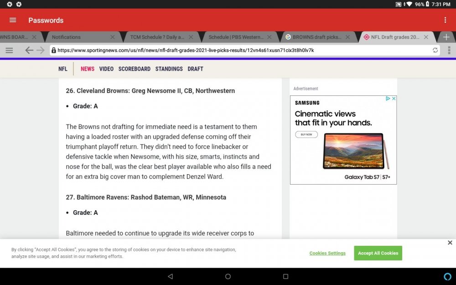Close the TCM Schedule tab
The height and width of the screenshot is (285, 456).
[x=191, y=37]
